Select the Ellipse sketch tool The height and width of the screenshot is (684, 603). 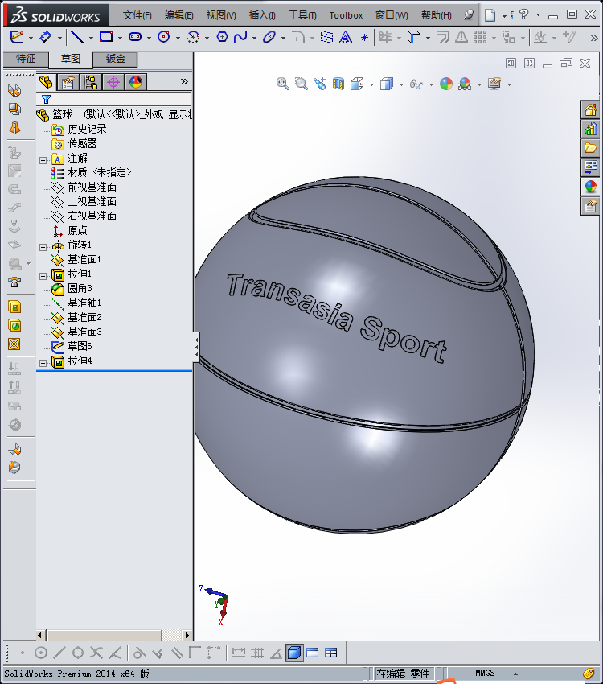coord(269,37)
